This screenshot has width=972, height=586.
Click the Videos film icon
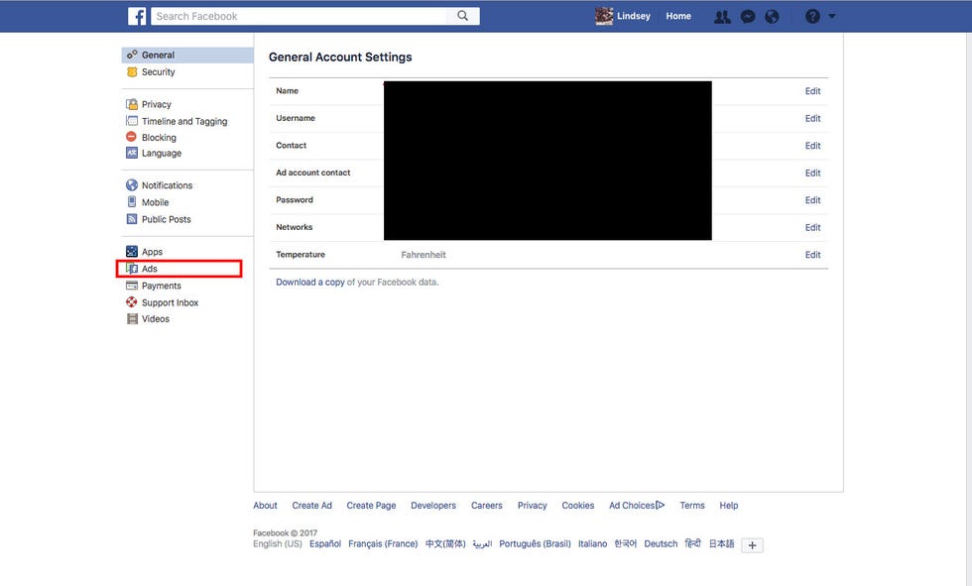coord(131,319)
